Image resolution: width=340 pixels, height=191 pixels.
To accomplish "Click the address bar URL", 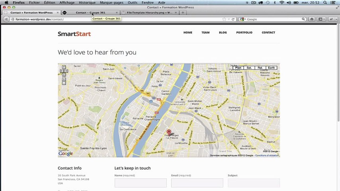I will (40, 19).
